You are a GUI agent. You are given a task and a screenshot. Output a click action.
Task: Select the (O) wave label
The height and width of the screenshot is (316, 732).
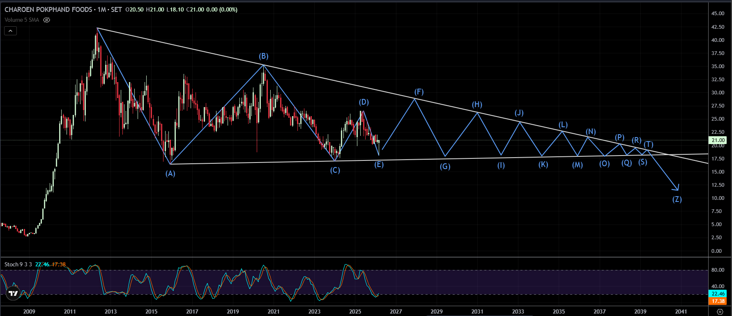[605, 164]
